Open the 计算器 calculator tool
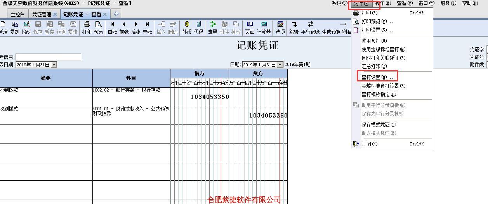The height and width of the screenshot is (204, 488). [264, 27]
